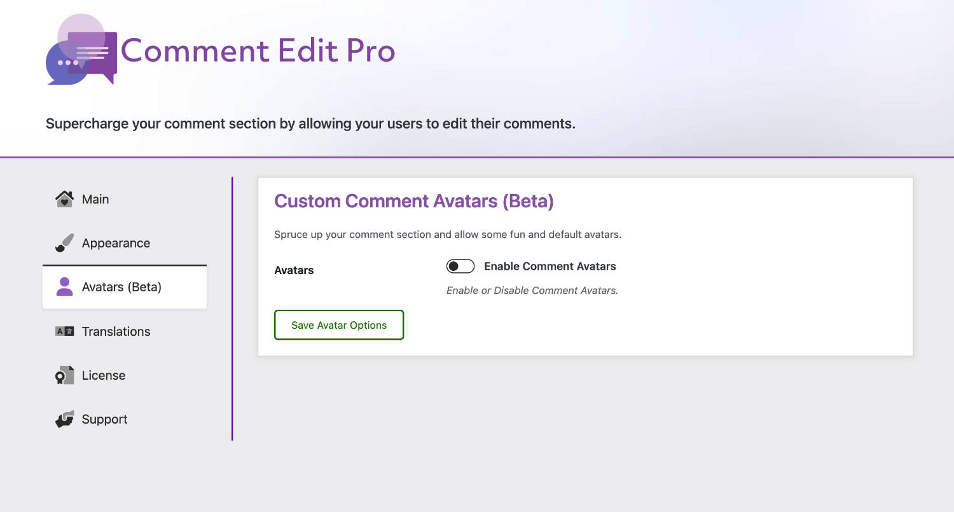Screen dimensions: 954x512
Task: Open the Translations tab label
Action: coord(116,331)
